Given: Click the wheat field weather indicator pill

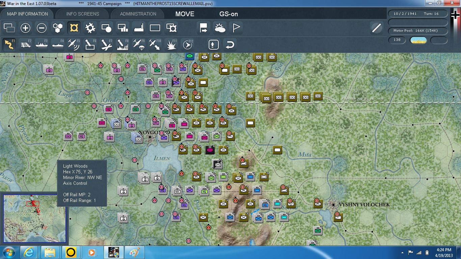Looking at the screenshot, I should pos(418,40).
